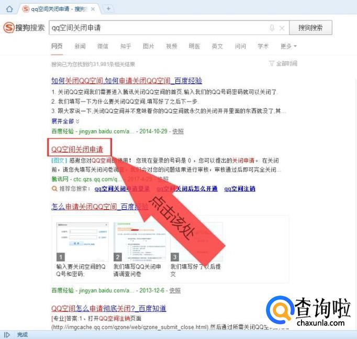The height and width of the screenshot is (339, 357).
Task: Open 如何关闭QQ空间 Baidu Jingyan link
Action: point(126,81)
